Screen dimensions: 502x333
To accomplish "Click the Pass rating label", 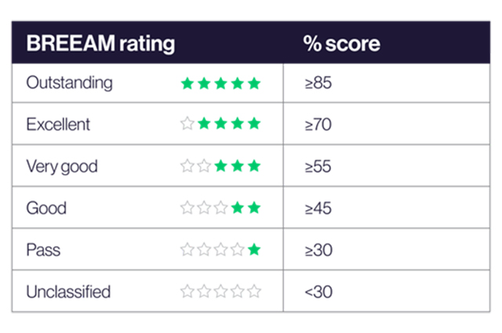I will point(43,250).
